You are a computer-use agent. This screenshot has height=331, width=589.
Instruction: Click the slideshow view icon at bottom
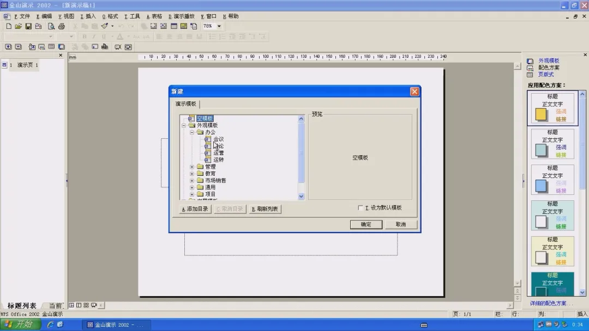pyautogui.click(x=94, y=305)
